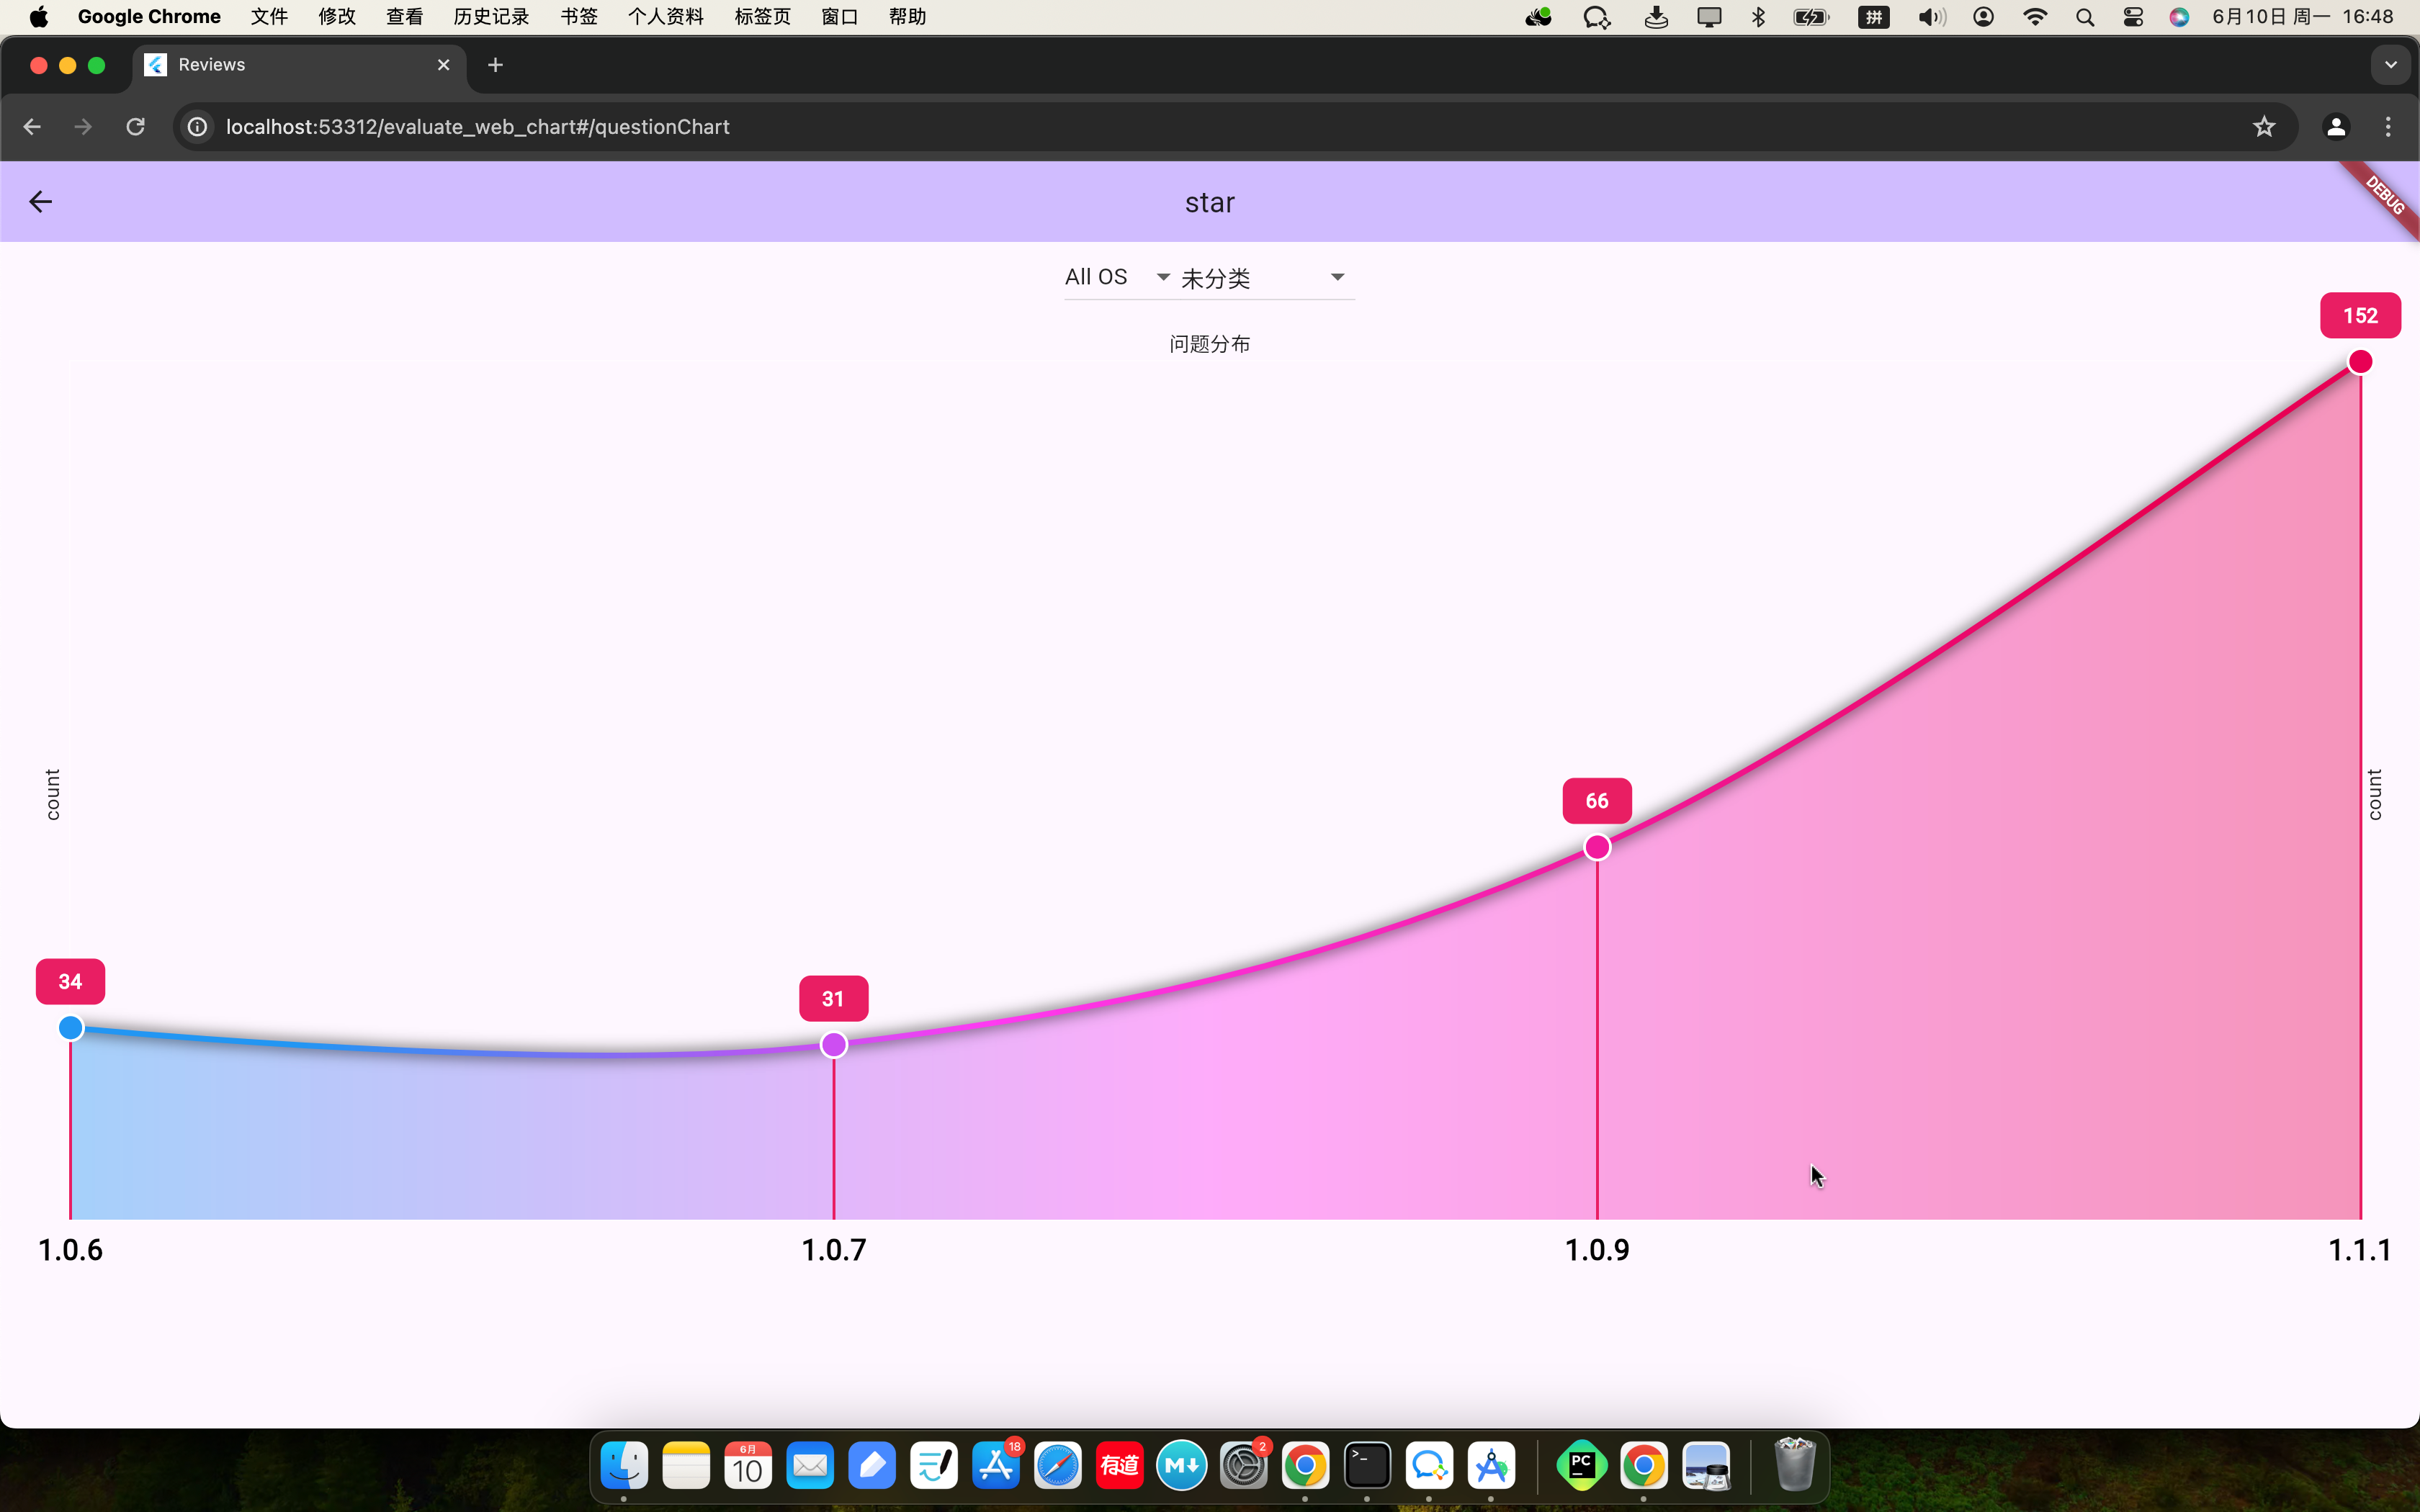This screenshot has width=2420, height=1512.
Task: Expand the tab search dropdown
Action: 2390,65
